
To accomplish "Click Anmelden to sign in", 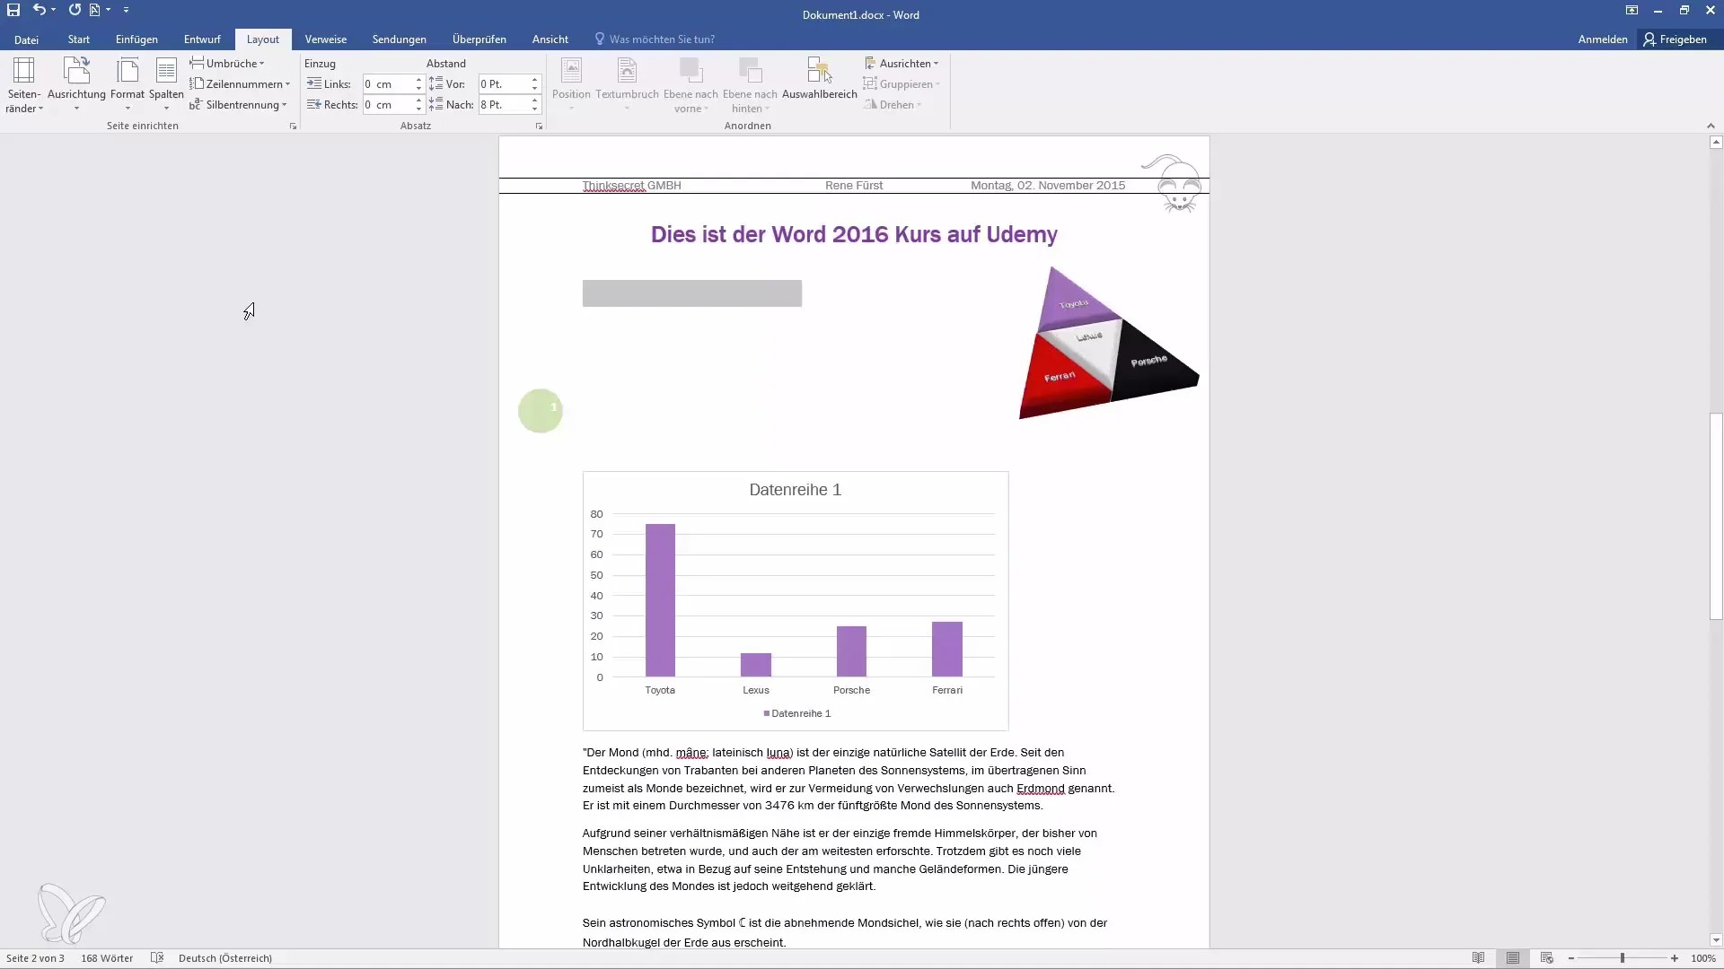I will pos(1603,39).
